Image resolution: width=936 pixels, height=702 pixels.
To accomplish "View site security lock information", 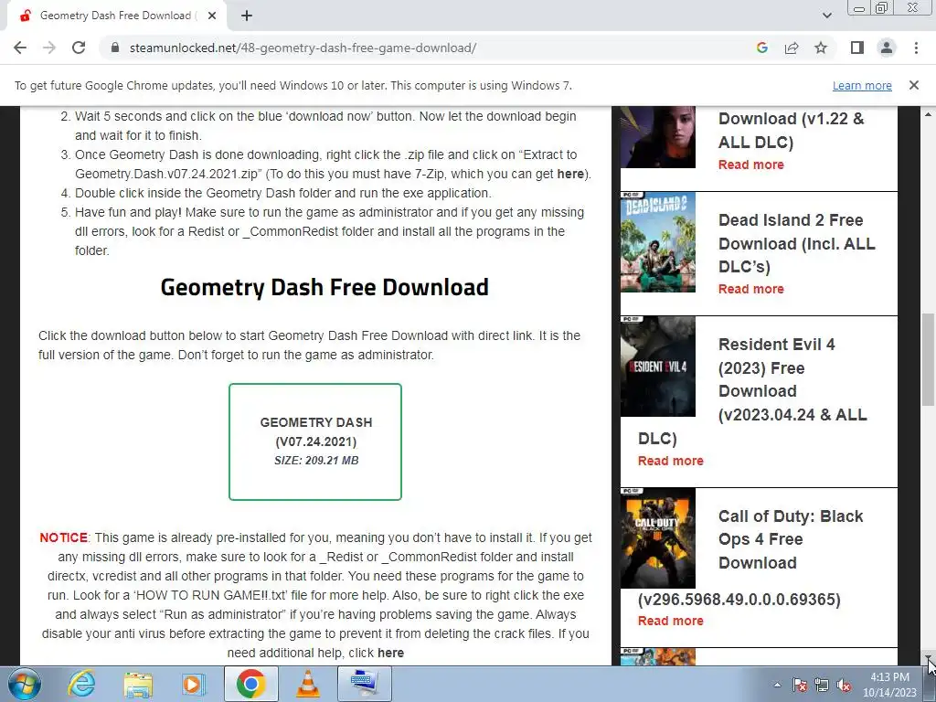I will click(x=116, y=48).
